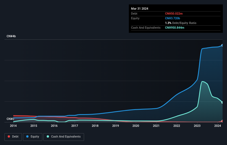The width and height of the screenshot is (227, 145).
Task: Click the CN¥950.844m cash value
Action: coord(174,28)
